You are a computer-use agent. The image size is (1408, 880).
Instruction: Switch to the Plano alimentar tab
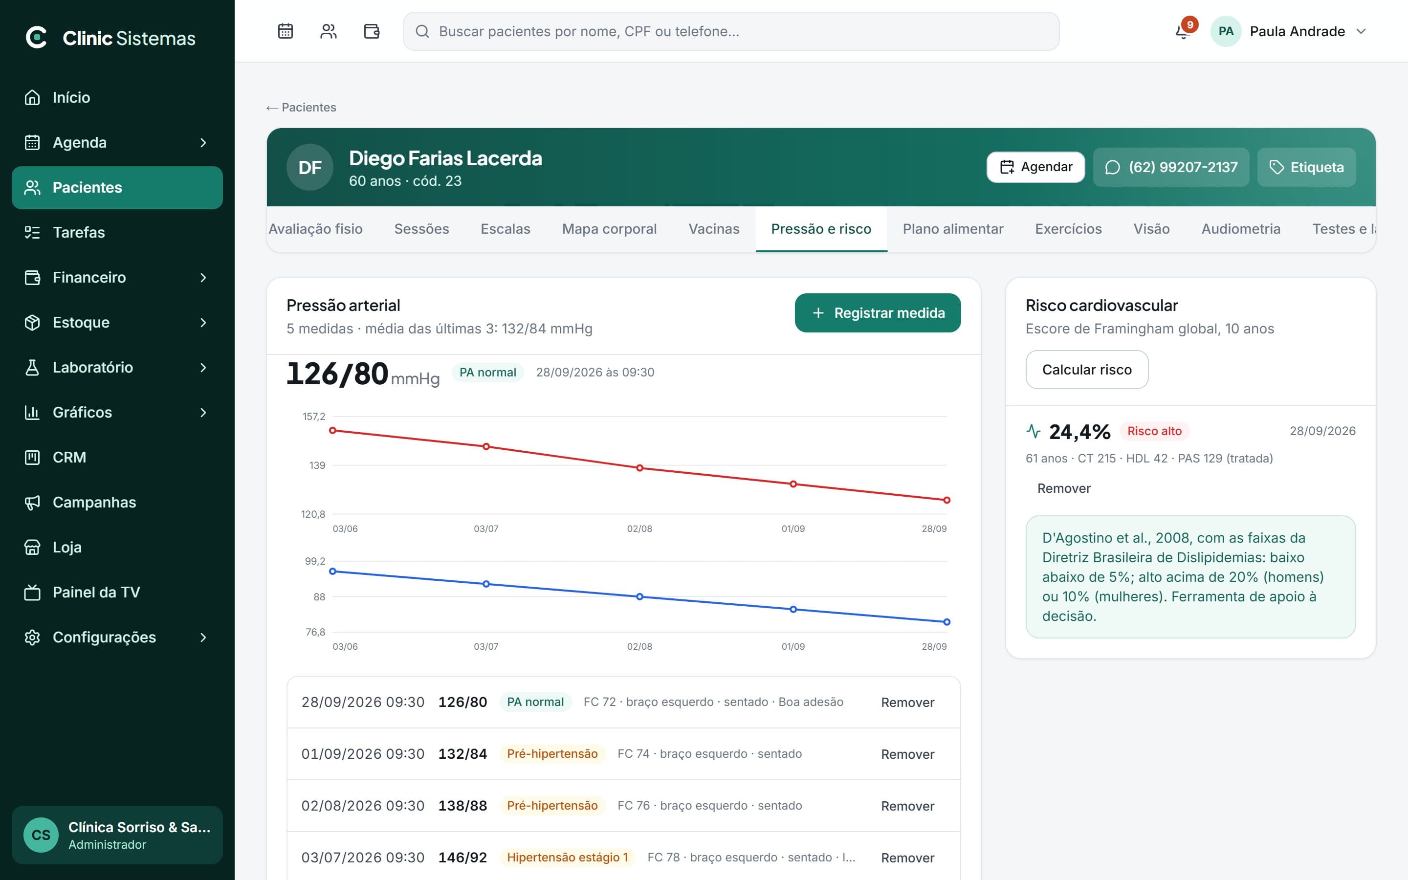coord(952,229)
